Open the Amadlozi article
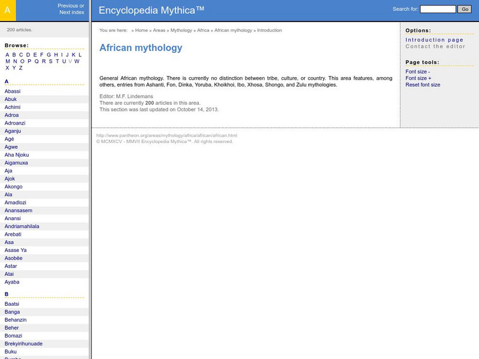The height and width of the screenshot is (359, 479). (x=16, y=202)
